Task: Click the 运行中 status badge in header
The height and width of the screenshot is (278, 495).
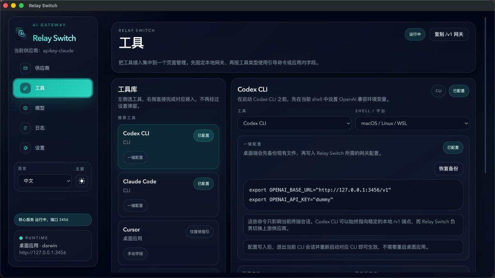Action: 415,34
